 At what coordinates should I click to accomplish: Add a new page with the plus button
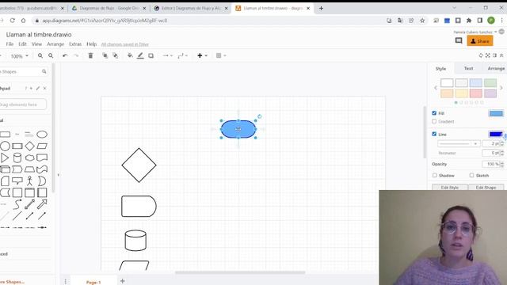pyautogui.click(x=123, y=281)
